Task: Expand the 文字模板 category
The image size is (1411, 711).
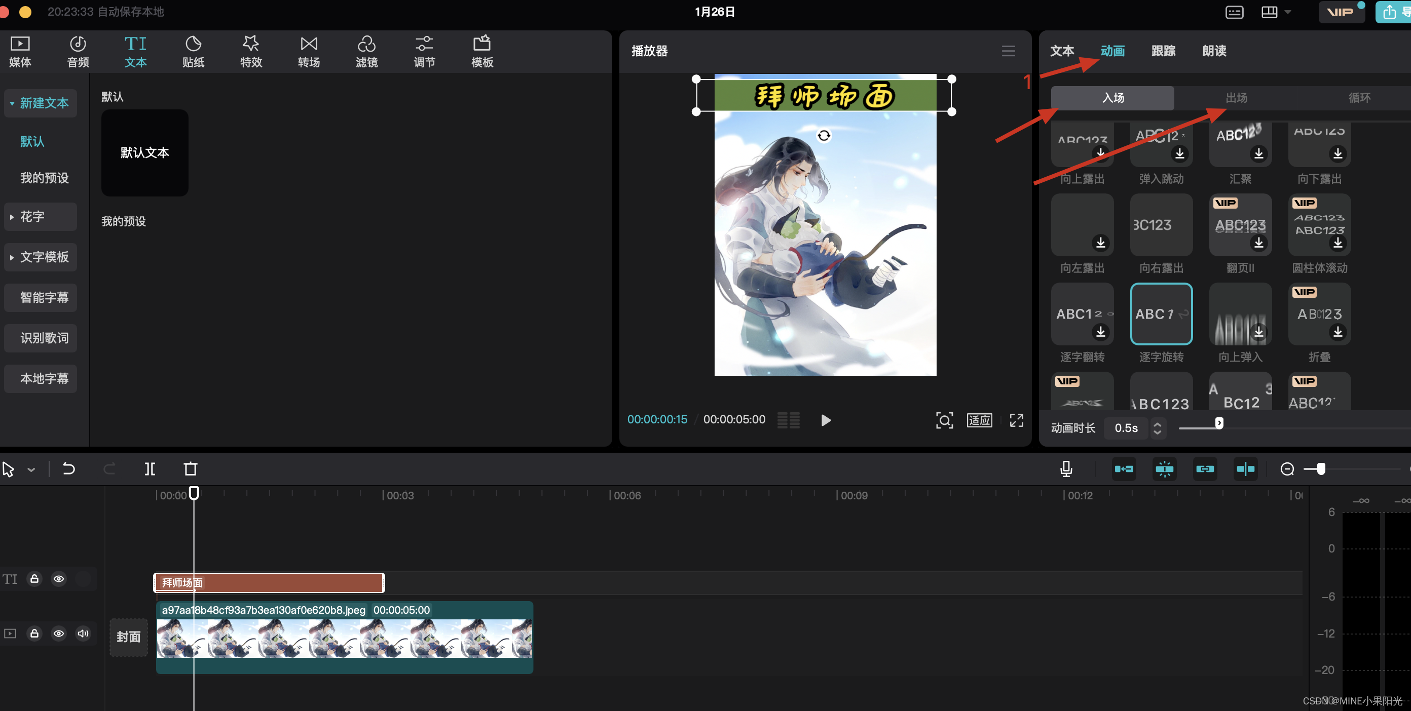Action: tap(41, 257)
